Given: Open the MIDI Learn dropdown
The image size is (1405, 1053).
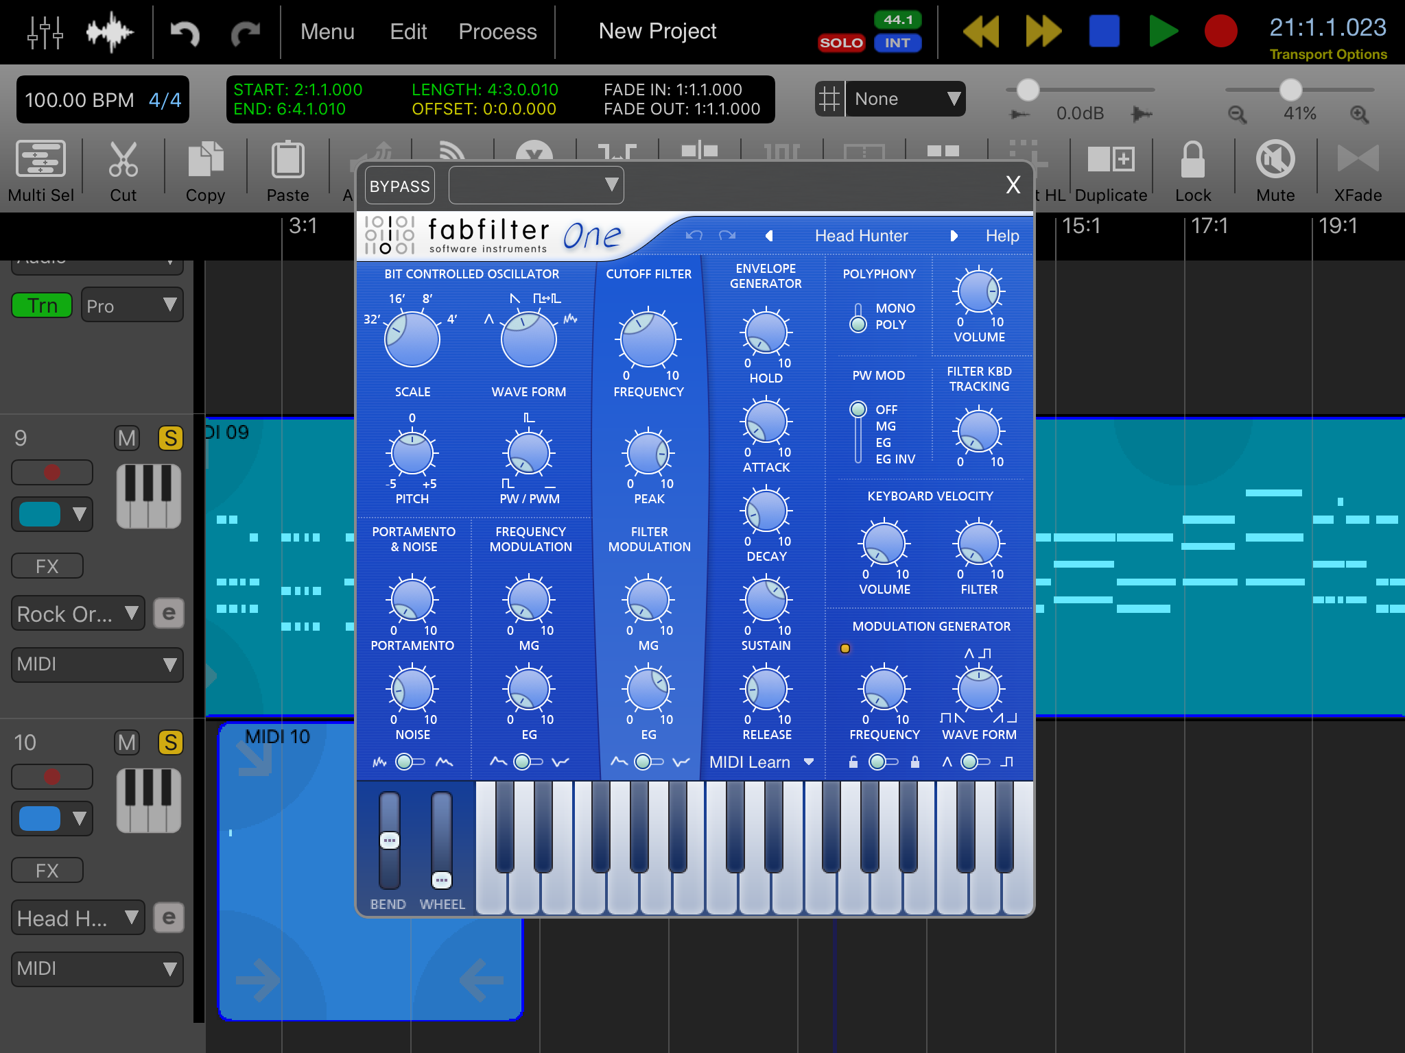Looking at the screenshot, I should point(761,762).
